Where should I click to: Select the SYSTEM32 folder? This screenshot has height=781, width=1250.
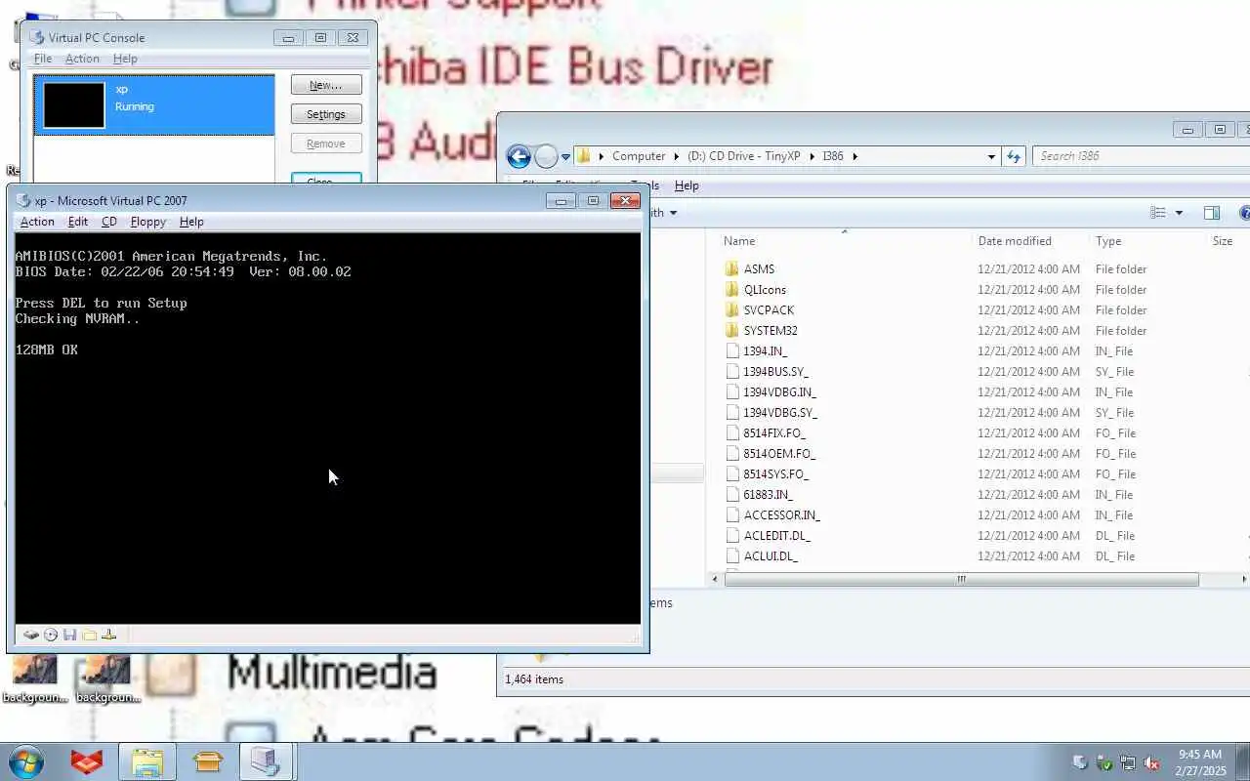coord(771,330)
